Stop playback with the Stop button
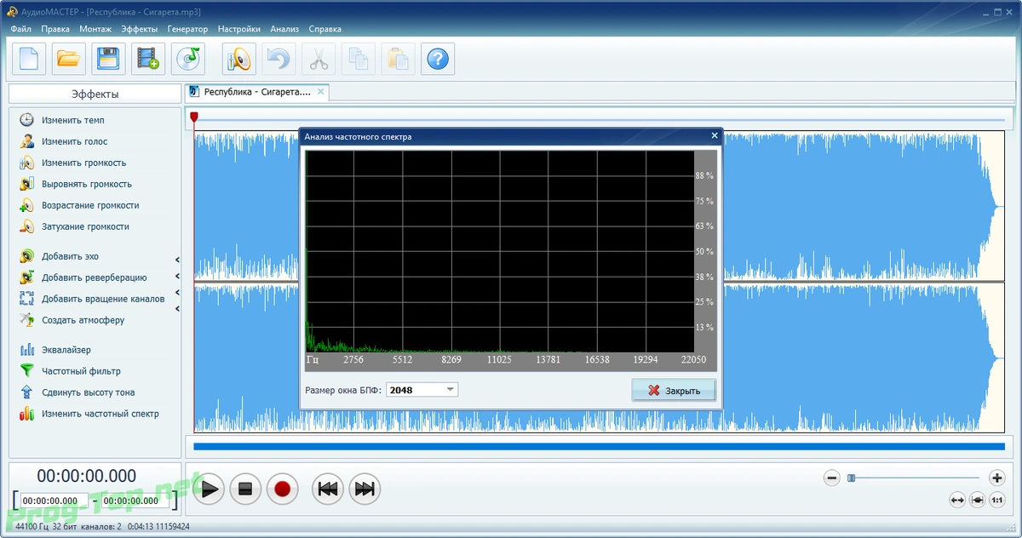Screen dimensions: 1022x538 (x=245, y=489)
